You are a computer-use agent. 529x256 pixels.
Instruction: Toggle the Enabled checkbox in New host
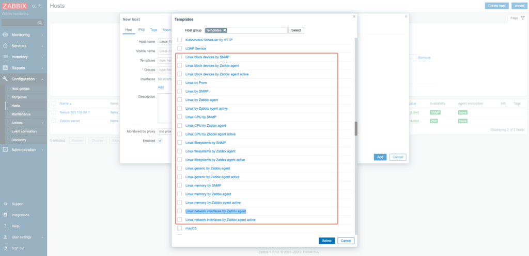pyautogui.click(x=160, y=141)
